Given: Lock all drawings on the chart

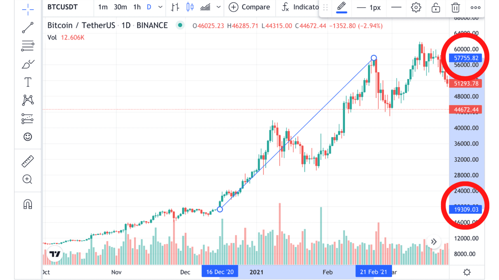Looking at the screenshot, I should pos(435,7).
